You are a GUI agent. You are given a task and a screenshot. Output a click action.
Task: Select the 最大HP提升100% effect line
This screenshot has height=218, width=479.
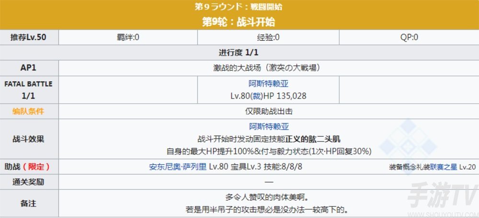pos(269,151)
